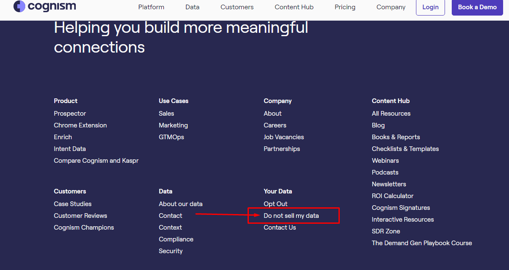Click the Content Hub footer column heading

coord(391,101)
